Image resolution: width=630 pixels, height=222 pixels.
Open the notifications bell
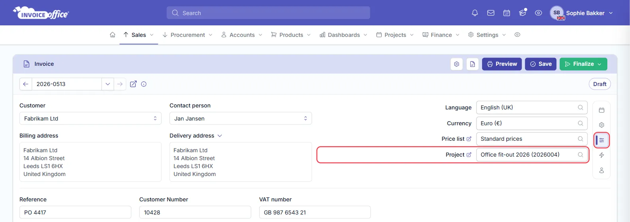[475, 13]
